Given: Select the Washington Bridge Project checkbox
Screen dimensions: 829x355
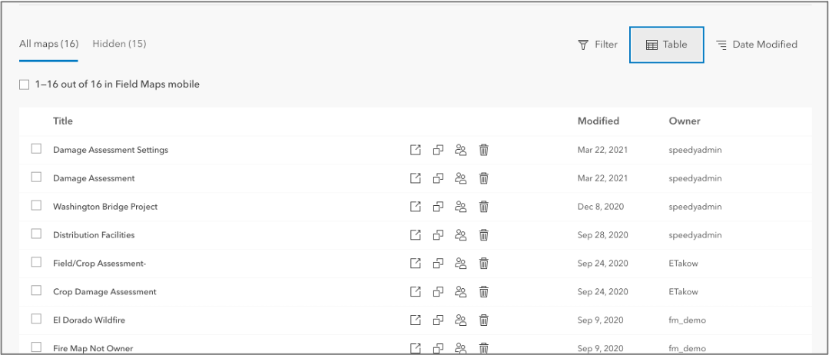Looking at the screenshot, I should (x=36, y=206).
